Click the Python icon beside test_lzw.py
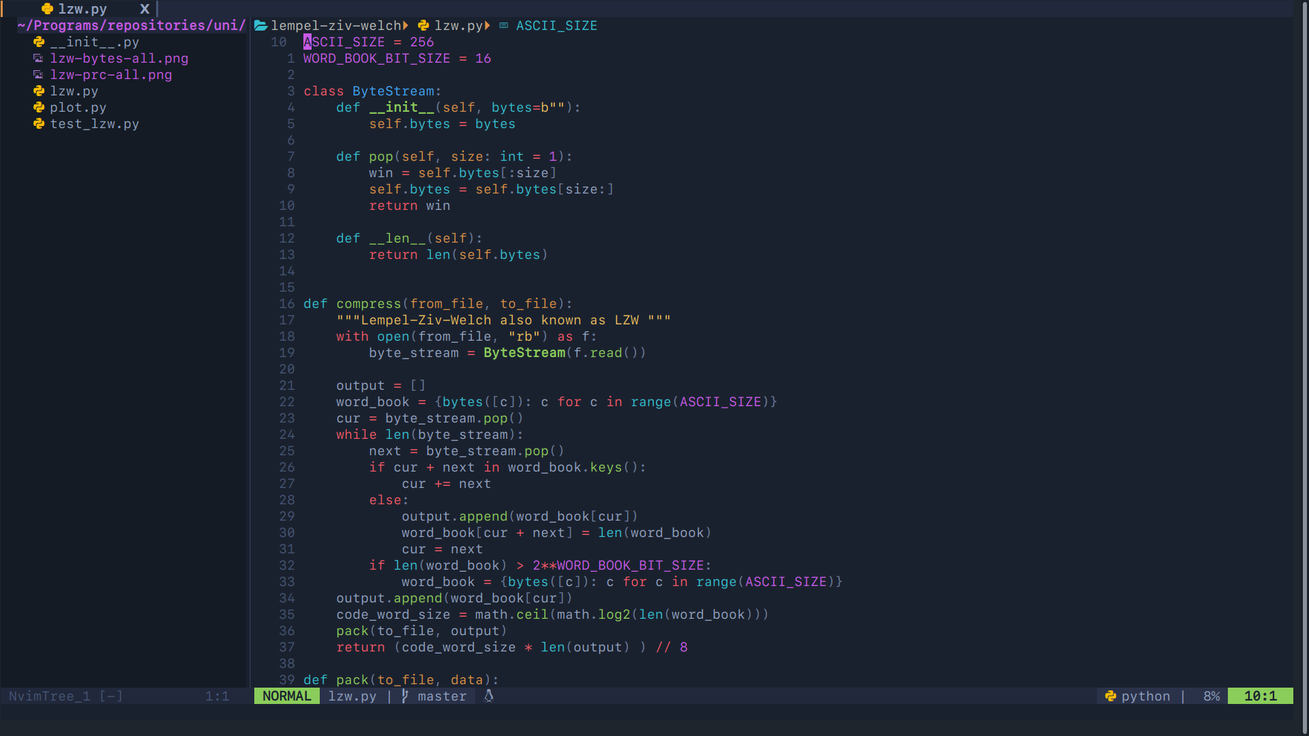This screenshot has width=1309, height=736. pyautogui.click(x=39, y=124)
